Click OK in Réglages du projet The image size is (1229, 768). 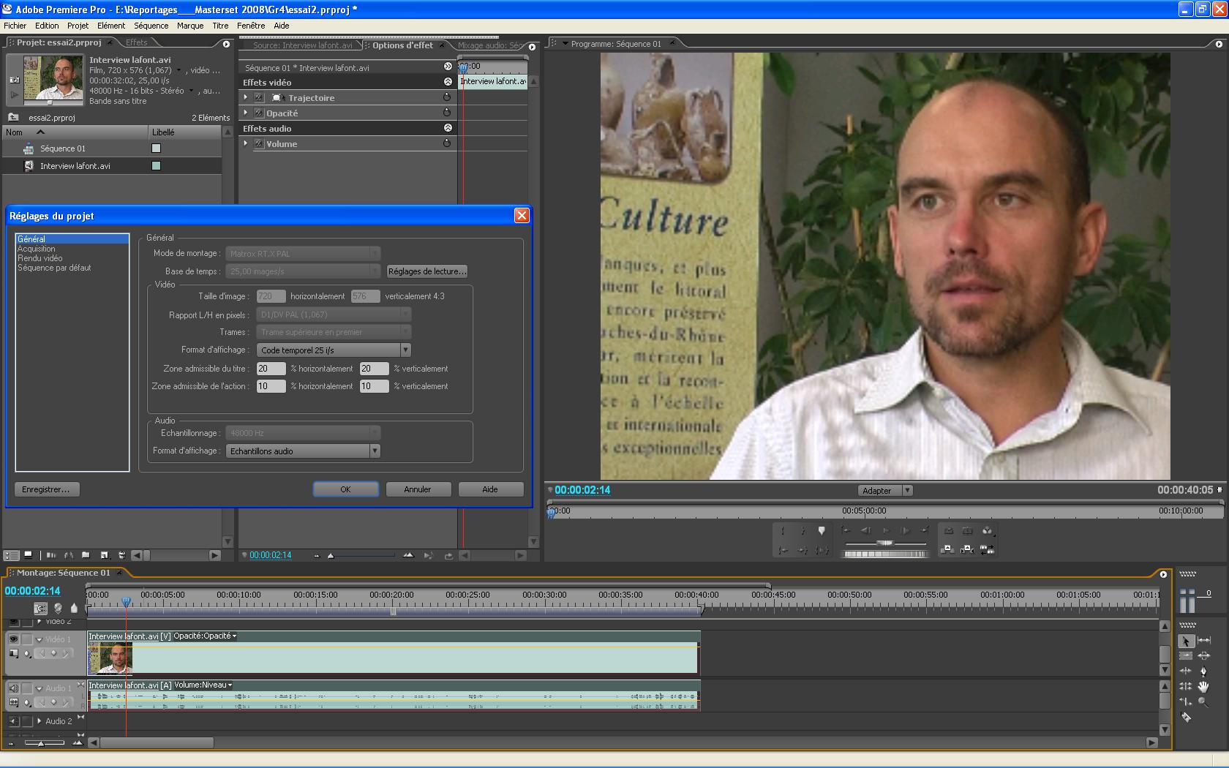tap(345, 489)
